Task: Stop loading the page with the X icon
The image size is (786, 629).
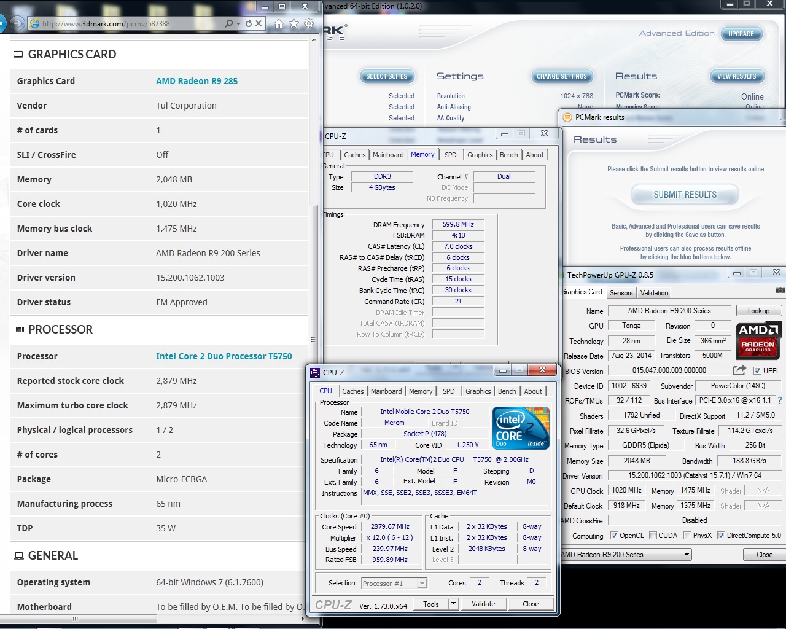Action: [x=259, y=23]
